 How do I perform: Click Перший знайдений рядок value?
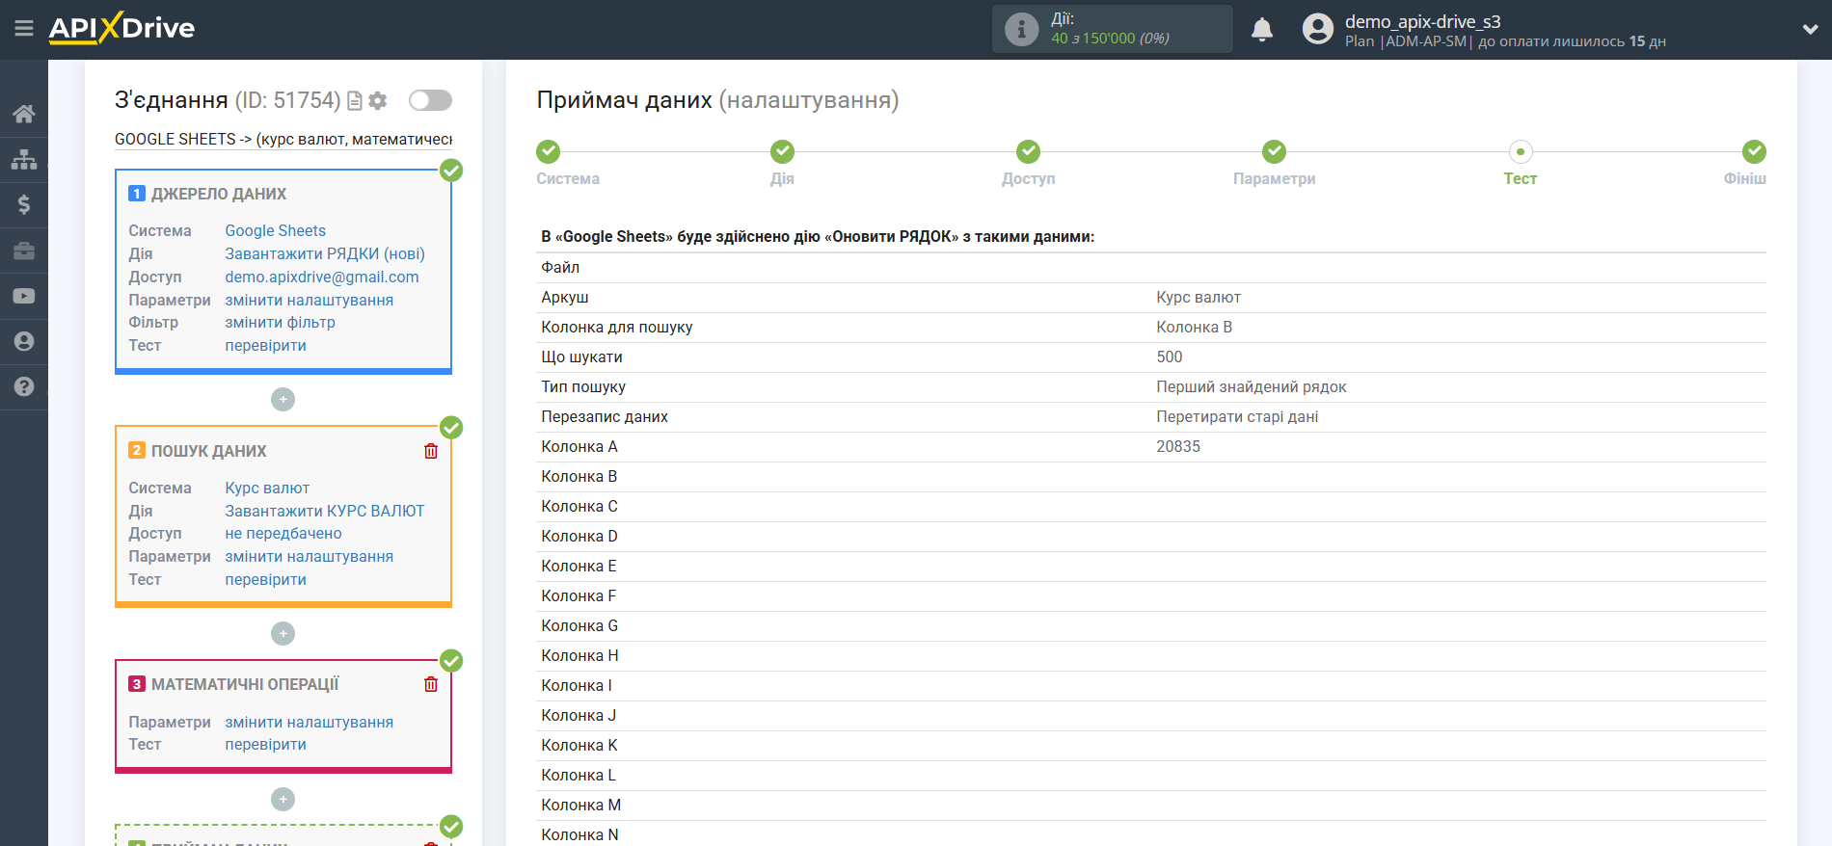(x=1251, y=386)
